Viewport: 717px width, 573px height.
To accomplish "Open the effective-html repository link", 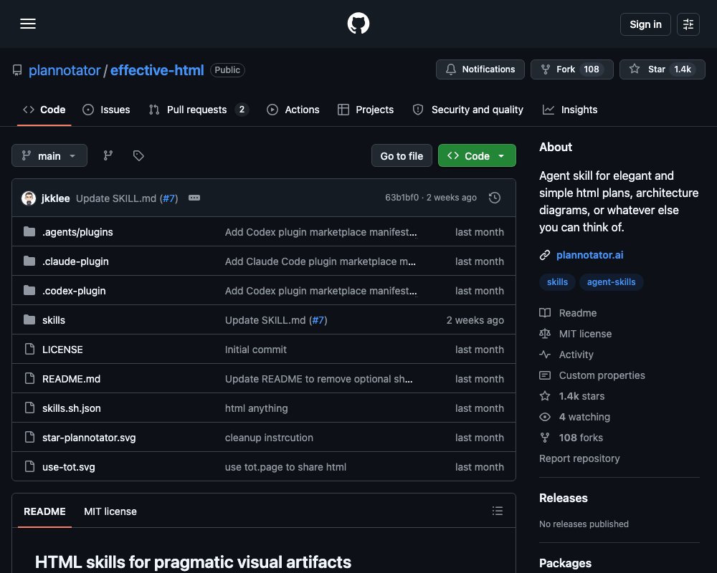I will [x=157, y=70].
